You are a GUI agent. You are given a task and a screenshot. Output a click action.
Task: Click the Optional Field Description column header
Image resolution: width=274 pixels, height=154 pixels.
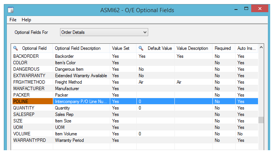click(78, 48)
